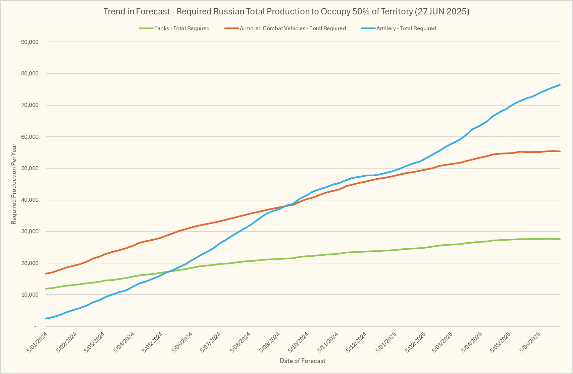Select the Date of Forecast axis title

pos(303,361)
